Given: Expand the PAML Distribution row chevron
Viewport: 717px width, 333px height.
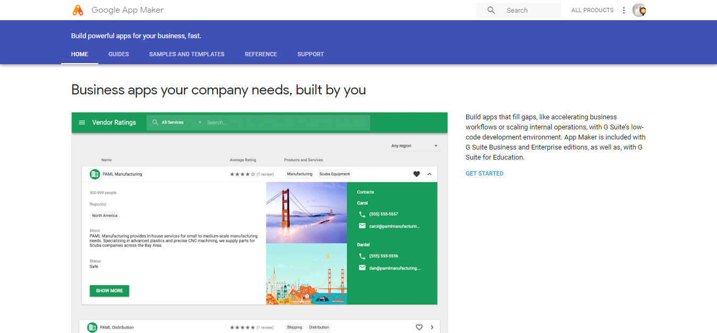Looking at the screenshot, I should click(x=432, y=327).
